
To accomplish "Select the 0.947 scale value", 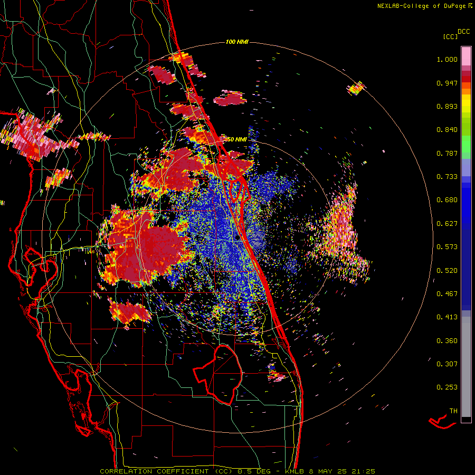I will coord(447,83).
